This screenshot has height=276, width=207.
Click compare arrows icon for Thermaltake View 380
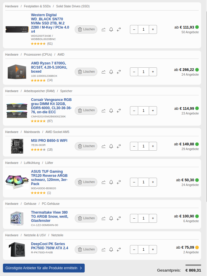click(119, 218)
